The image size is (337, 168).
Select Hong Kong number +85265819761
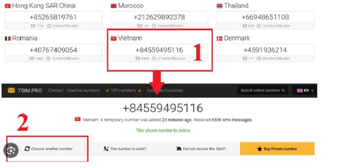53,17
